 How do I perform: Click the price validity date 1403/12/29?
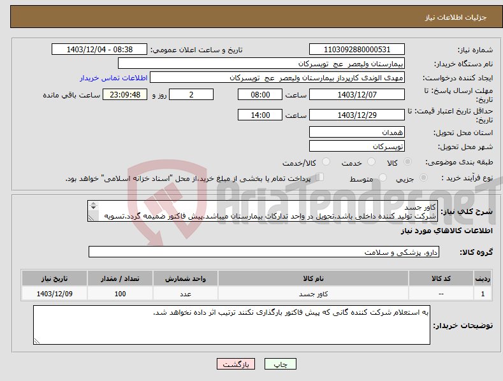(x=357, y=115)
